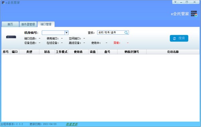This screenshot has height=127, width=201.
Task: Click the blue 搜索 button
Action: 179,38
